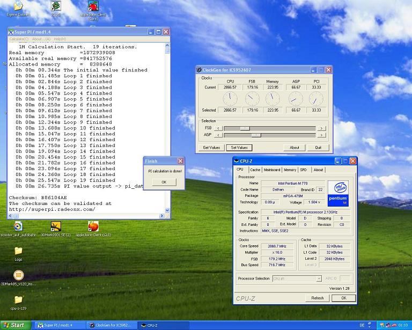Switch to the Mainboard tab in CPU-Z
This screenshot has width=412, height=330.
pos(272,170)
